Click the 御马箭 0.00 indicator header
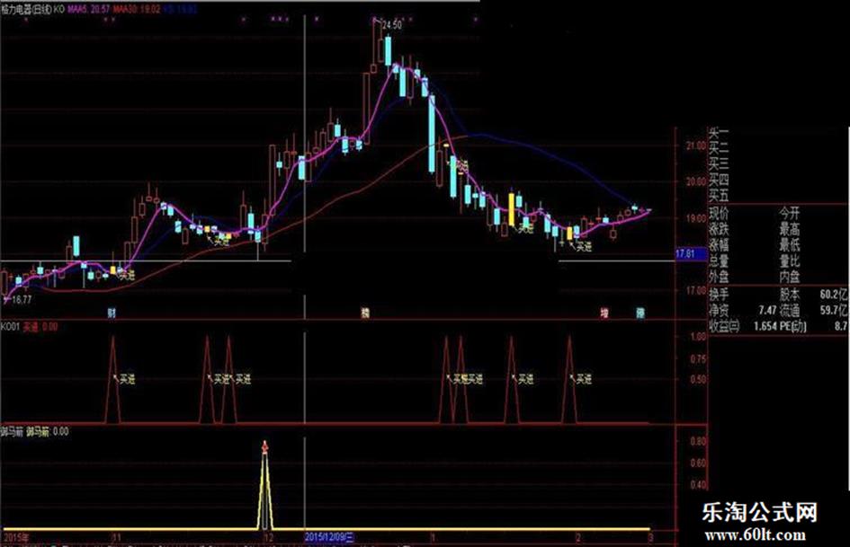 (x=34, y=432)
